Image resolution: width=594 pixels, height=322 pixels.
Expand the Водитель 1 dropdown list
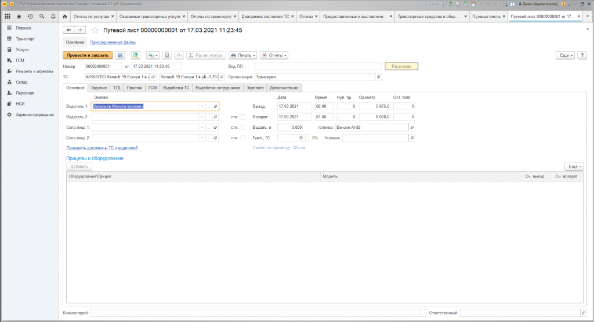(202, 106)
